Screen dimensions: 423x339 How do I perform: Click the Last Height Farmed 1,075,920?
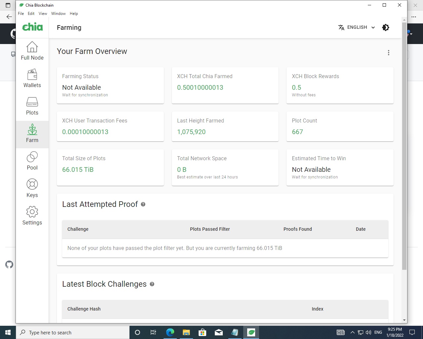click(x=191, y=132)
